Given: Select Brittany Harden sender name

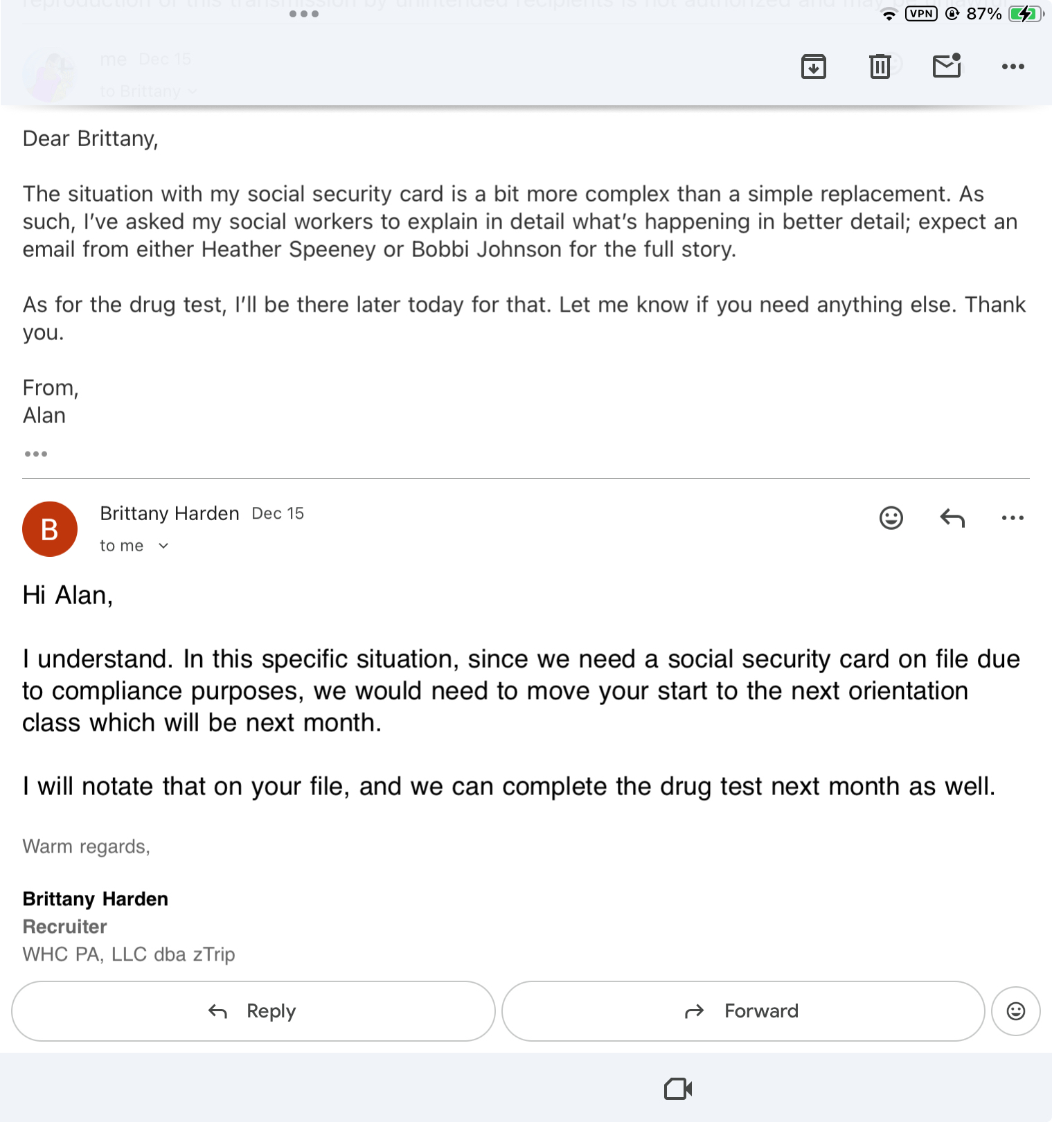Looking at the screenshot, I should 170,513.
